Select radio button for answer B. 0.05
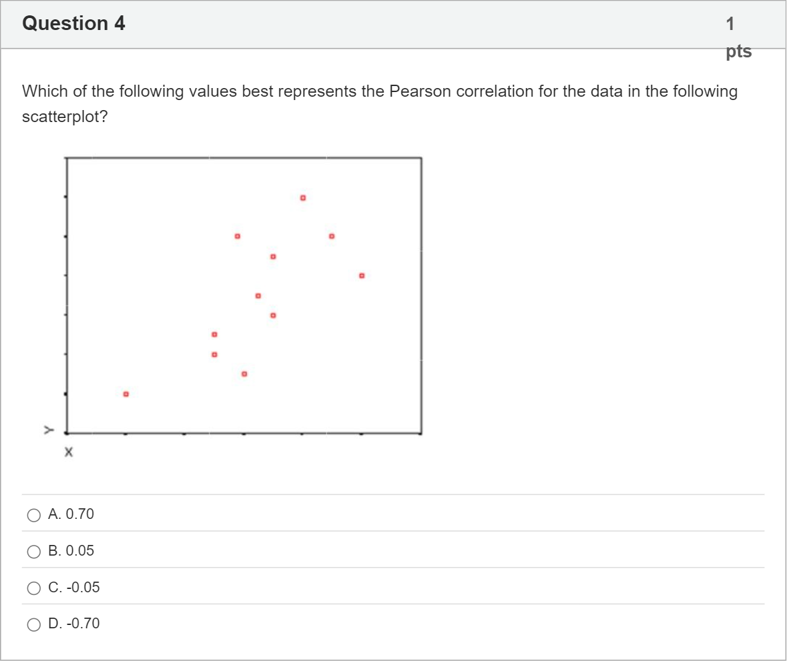The height and width of the screenshot is (661, 787). click(x=33, y=551)
